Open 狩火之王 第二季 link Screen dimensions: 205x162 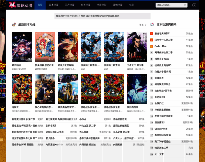click(x=87, y=126)
